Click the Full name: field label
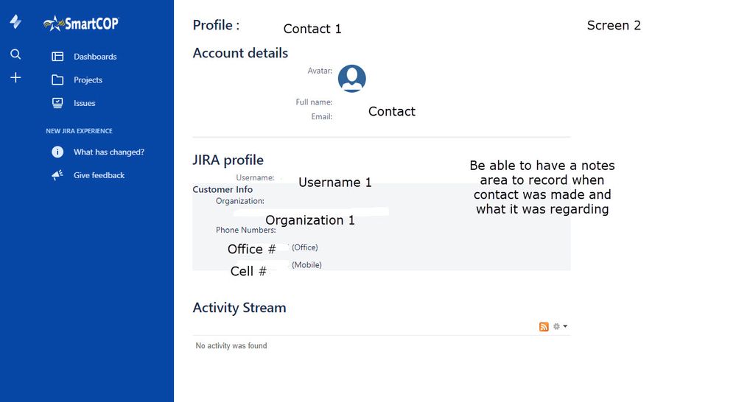This screenshot has height=402, width=736. (x=314, y=102)
